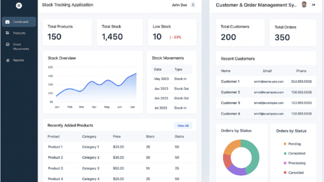
Task: Select the Product 2 row
Action: 120,158
